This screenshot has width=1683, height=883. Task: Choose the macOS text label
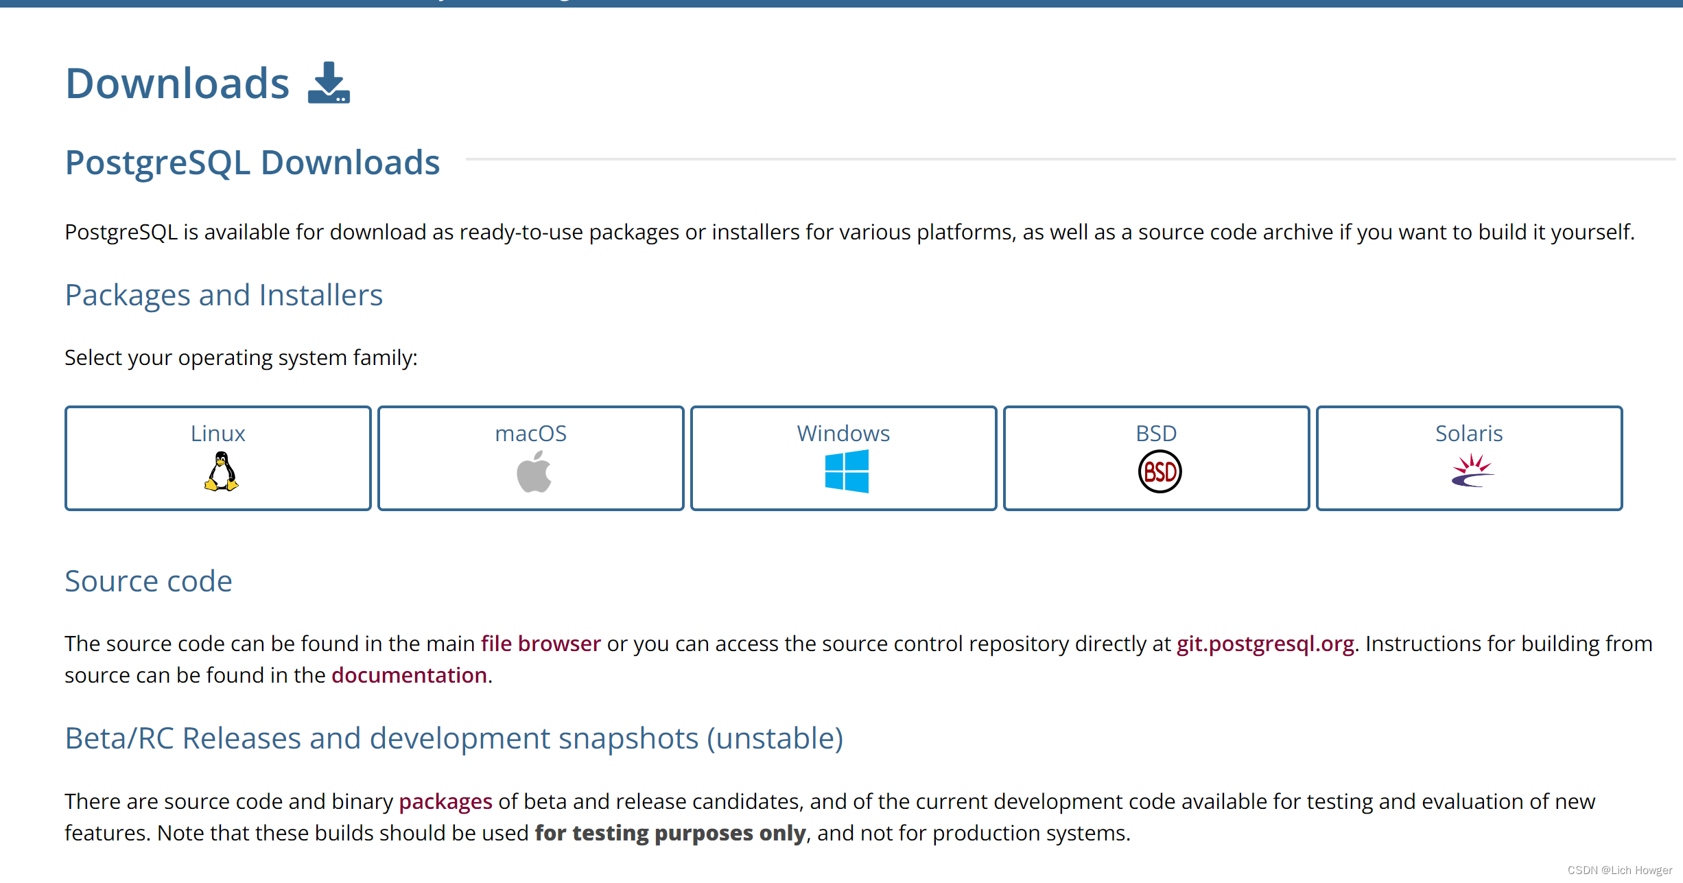[x=531, y=434]
